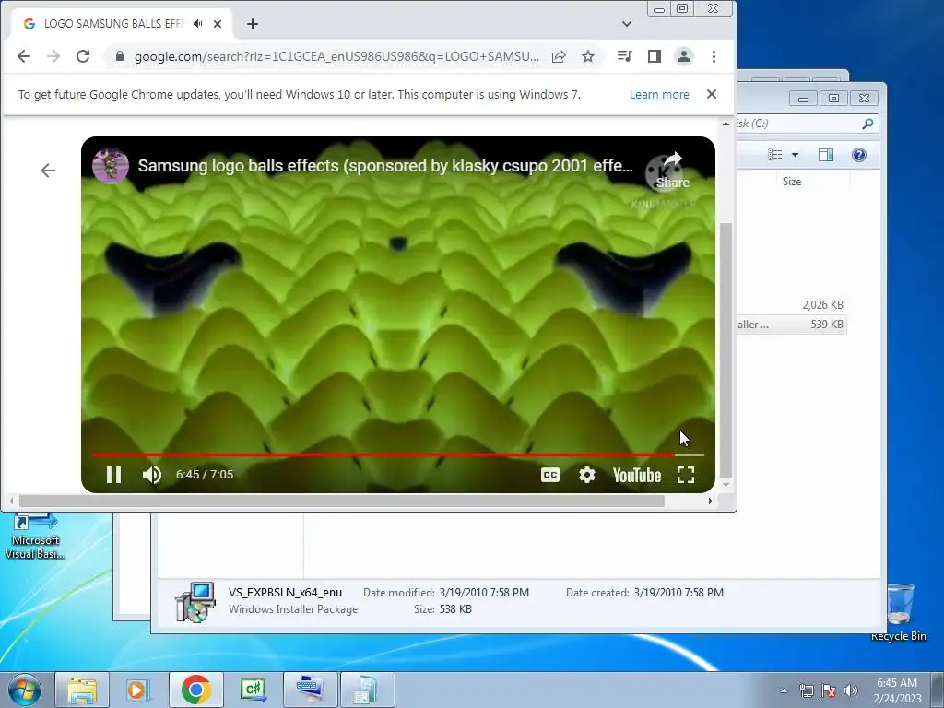Click Chrome's back navigation button

(x=23, y=56)
